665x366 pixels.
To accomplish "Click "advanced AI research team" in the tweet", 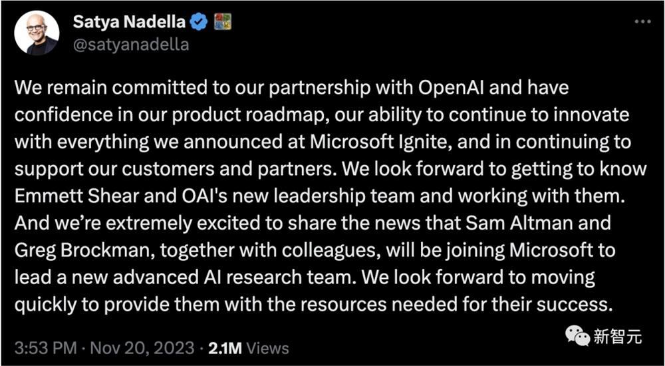I will pyautogui.click(x=228, y=277).
